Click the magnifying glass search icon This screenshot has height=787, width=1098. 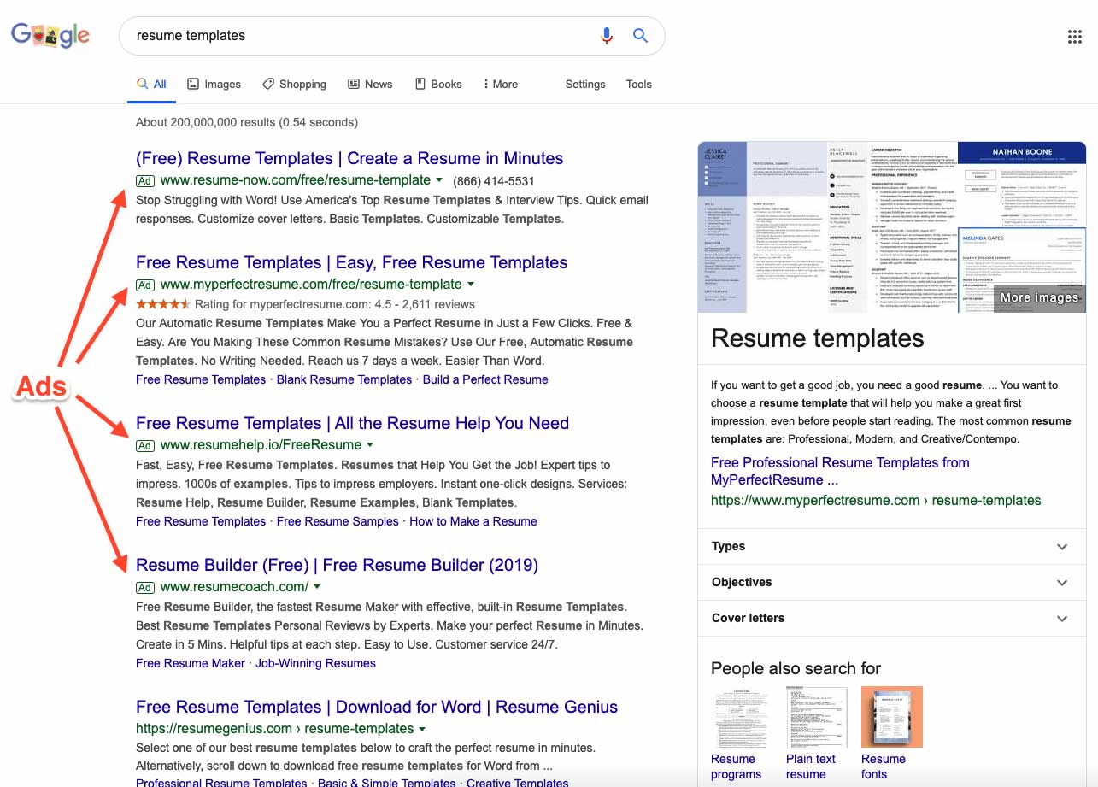(x=640, y=36)
